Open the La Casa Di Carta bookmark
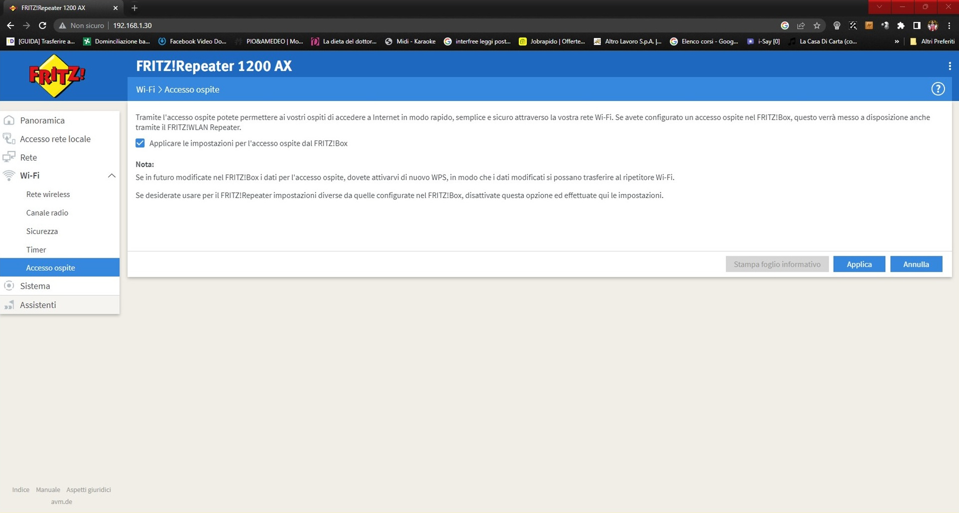 [823, 41]
